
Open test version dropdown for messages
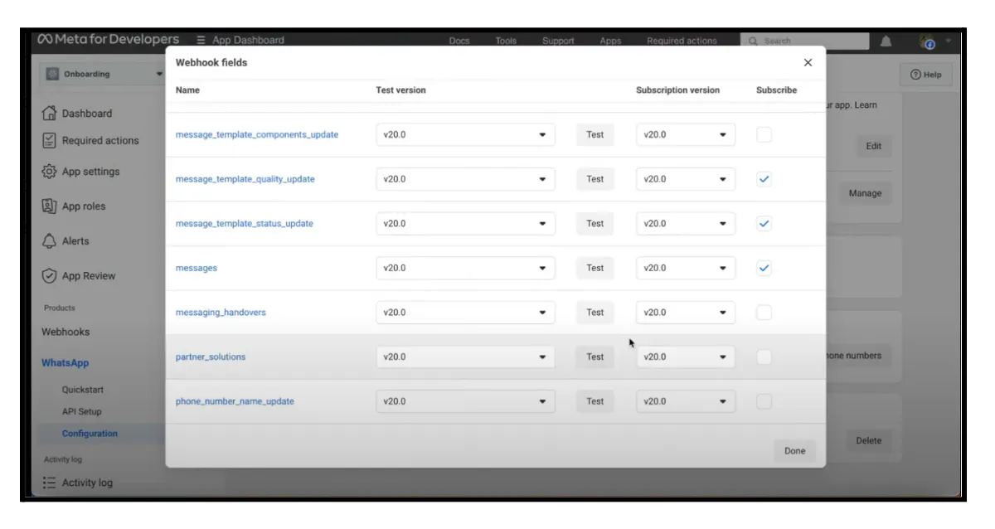465,268
